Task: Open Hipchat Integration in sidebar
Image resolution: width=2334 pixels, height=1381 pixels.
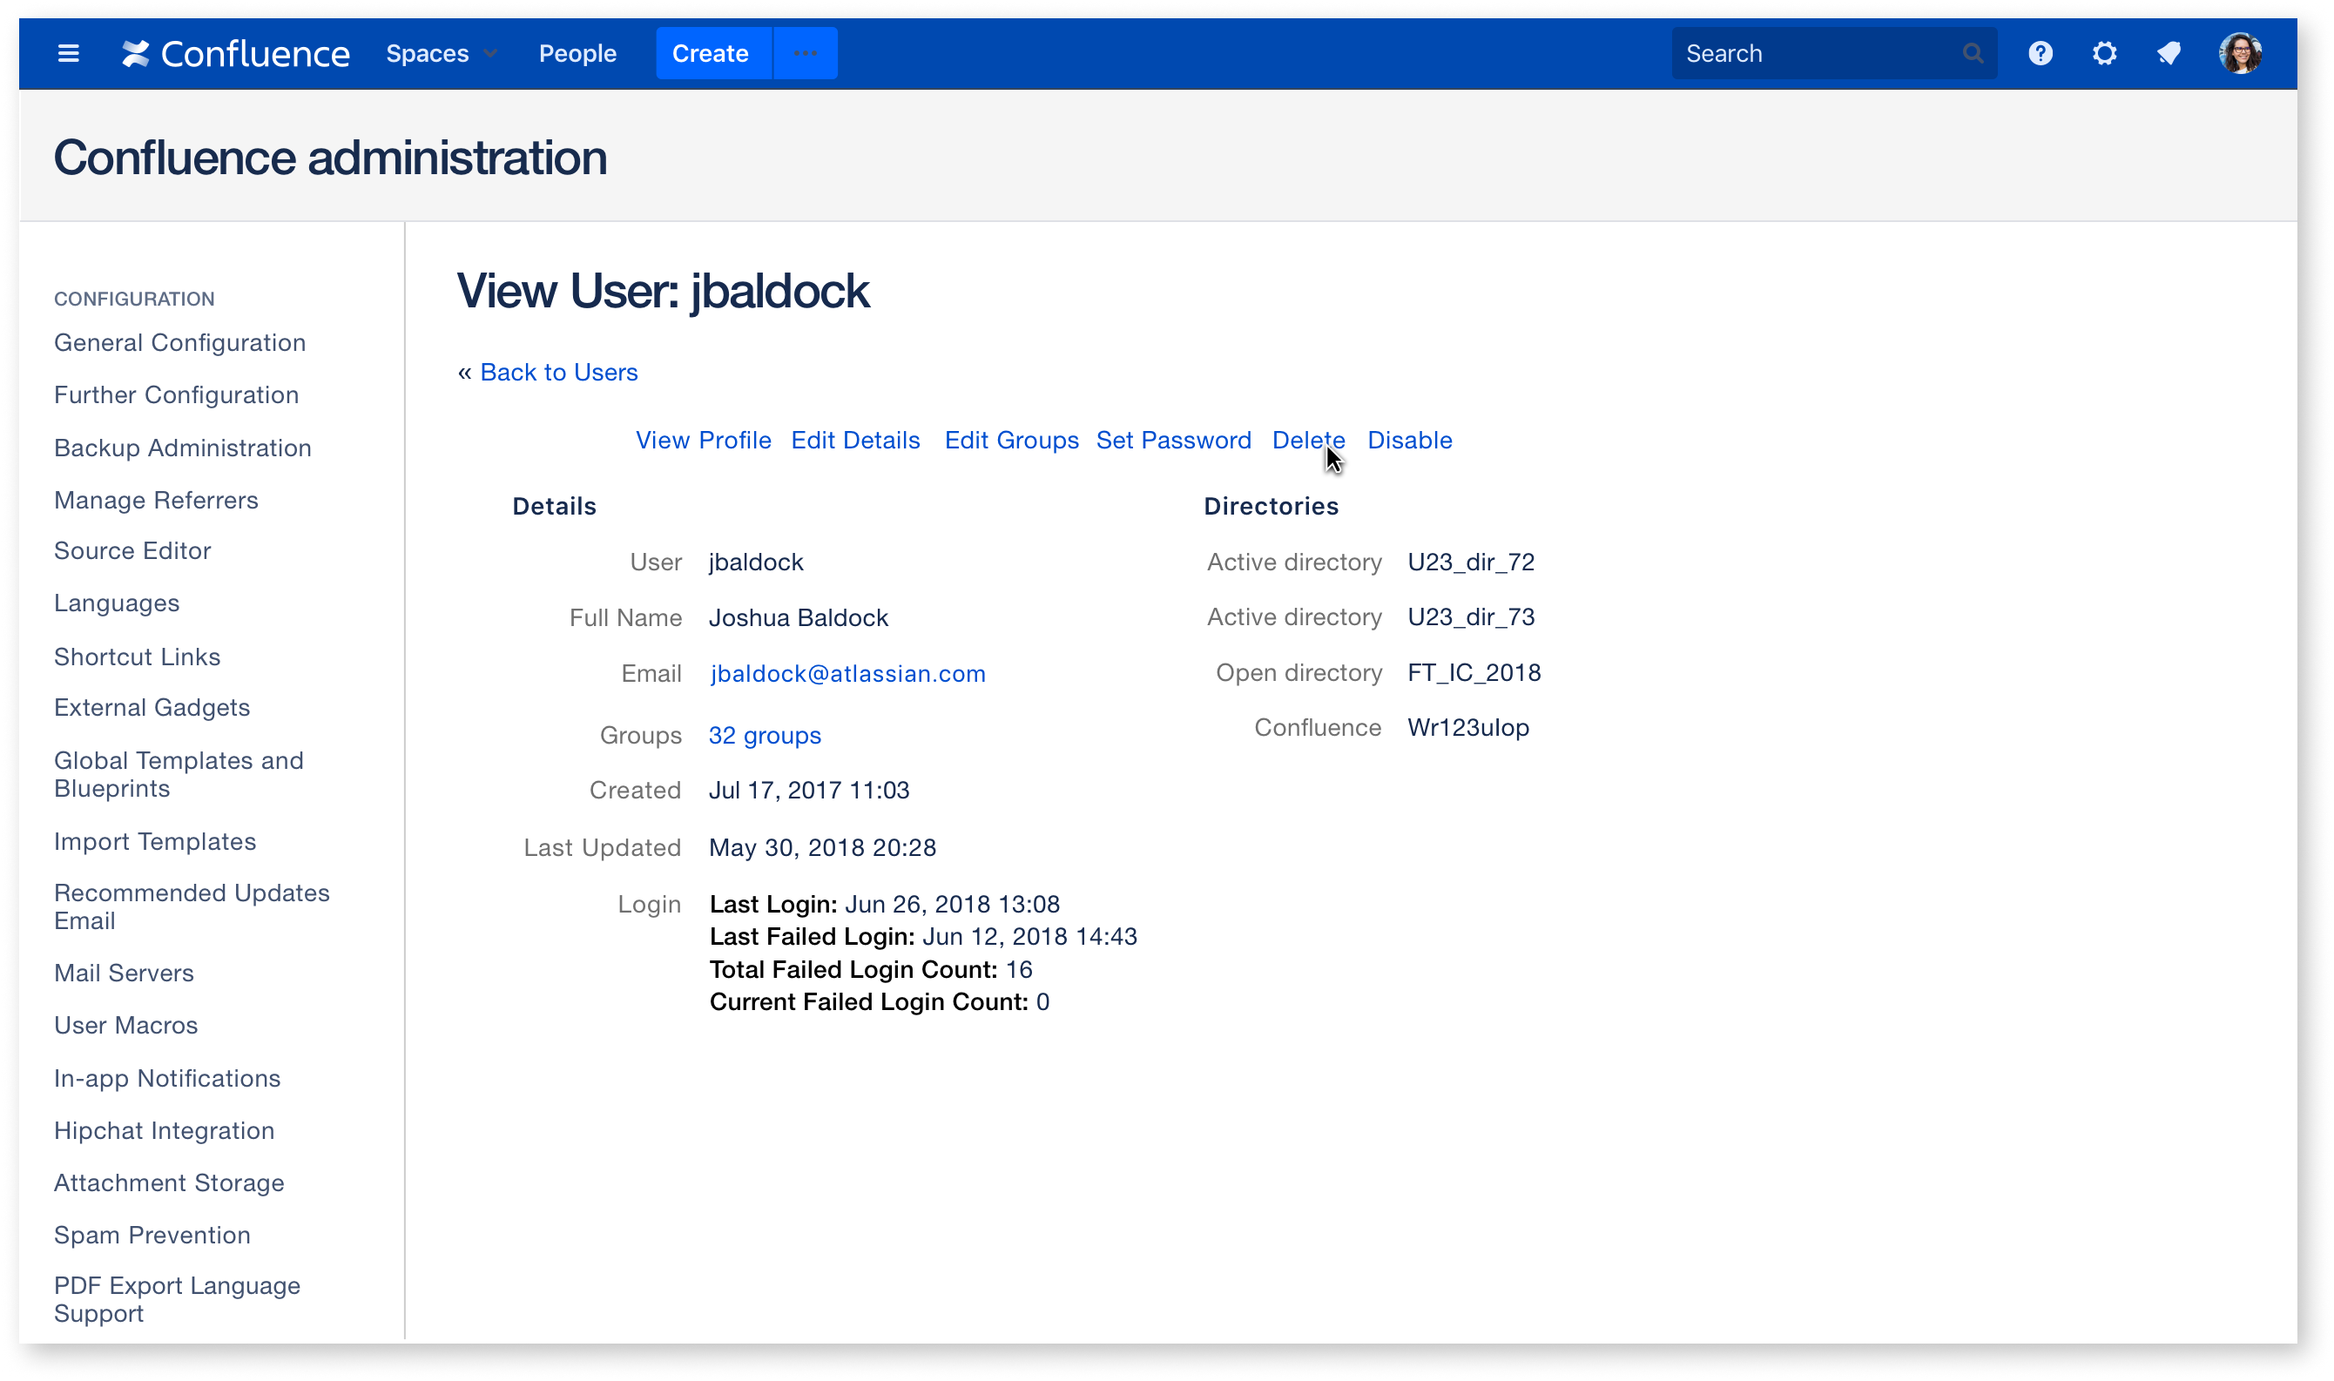Action: coord(164,1131)
